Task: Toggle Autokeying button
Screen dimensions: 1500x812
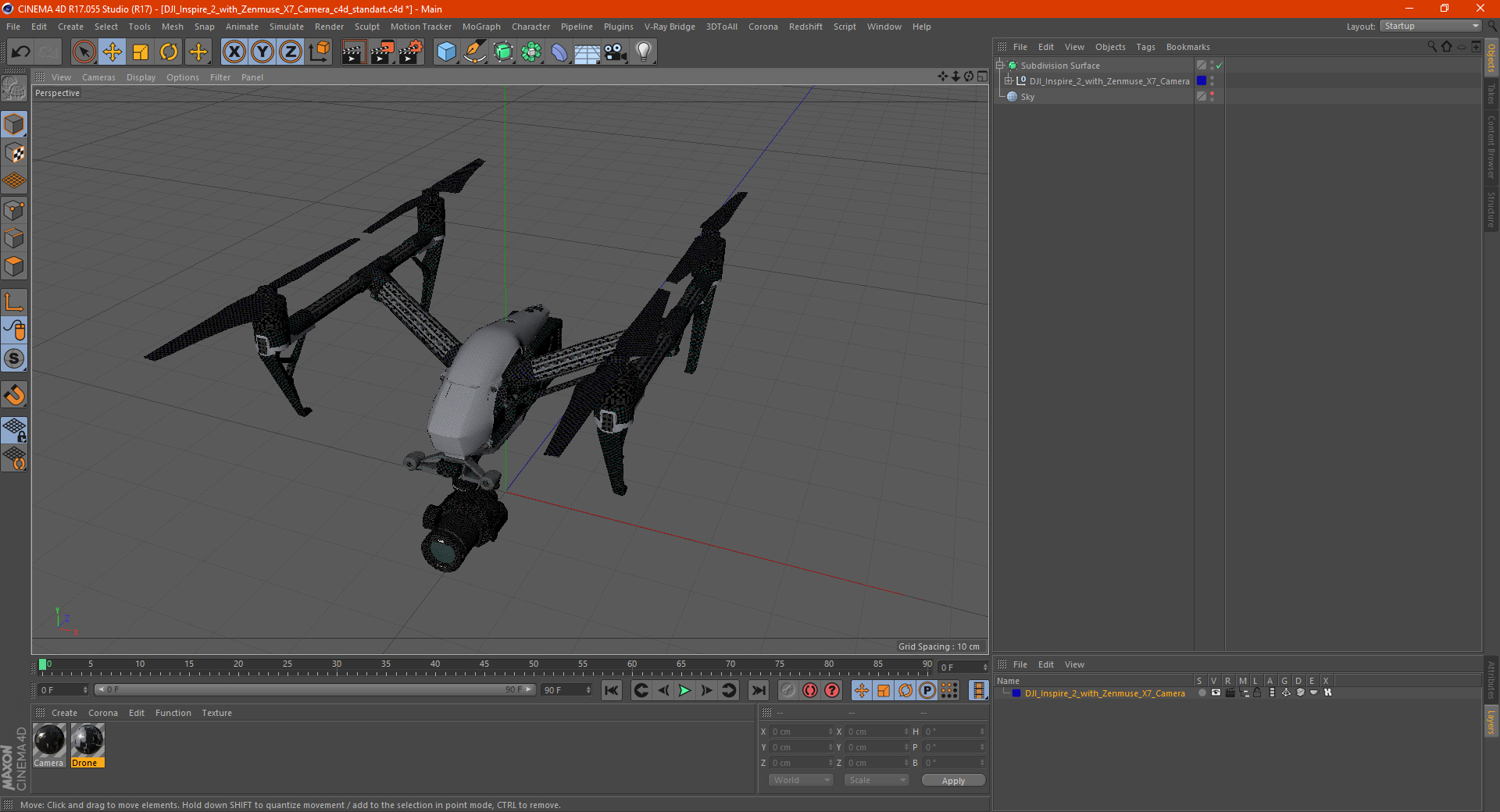Action: pos(809,690)
